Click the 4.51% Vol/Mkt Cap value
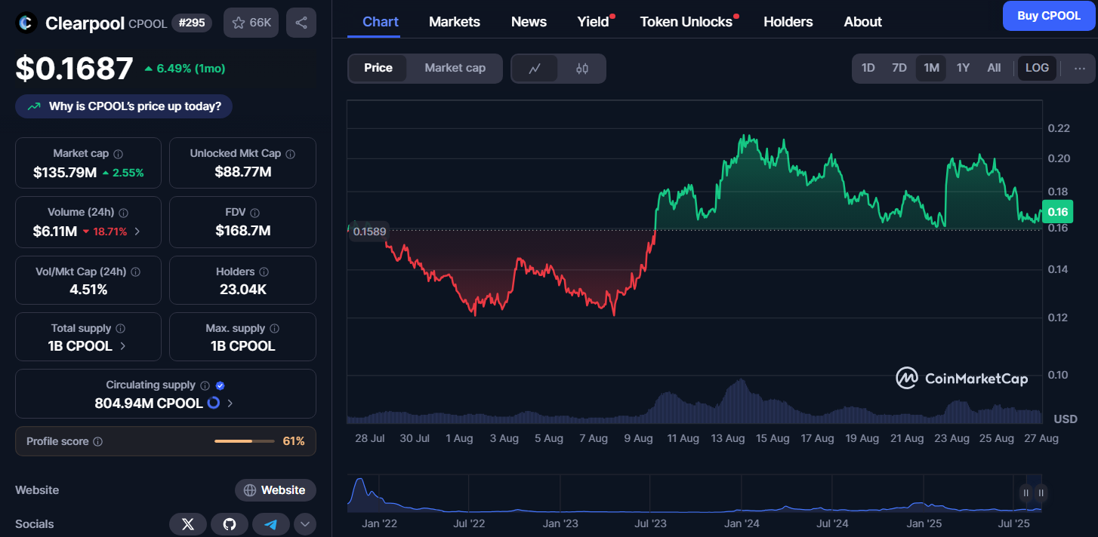Image resolution: width=1098 pixels, height=537 pixels. coord(88,290)
